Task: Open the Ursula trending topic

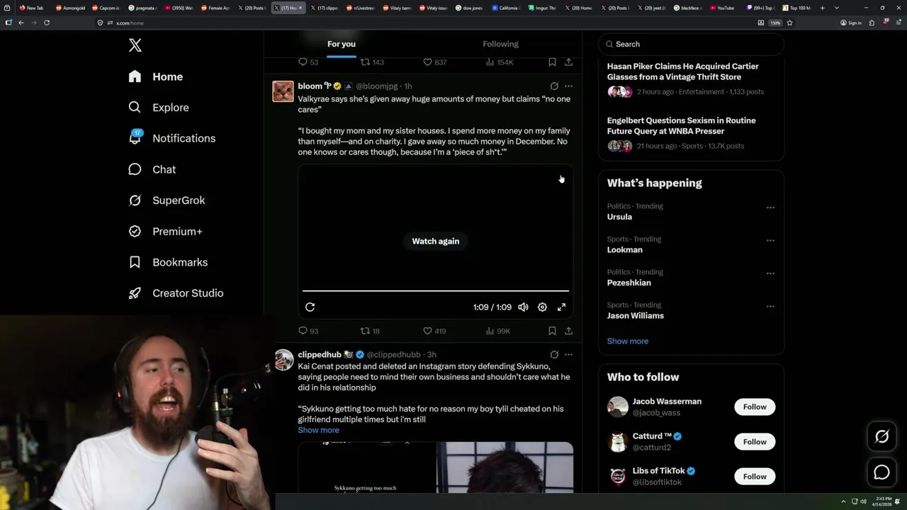Action: click(x=619, y=217)
